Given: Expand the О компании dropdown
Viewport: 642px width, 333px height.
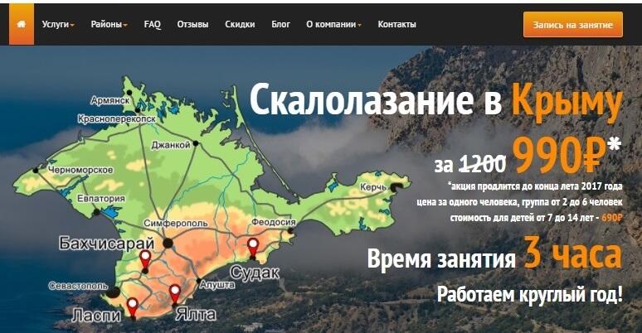Looking at the screenshot, I should [333, 25].
